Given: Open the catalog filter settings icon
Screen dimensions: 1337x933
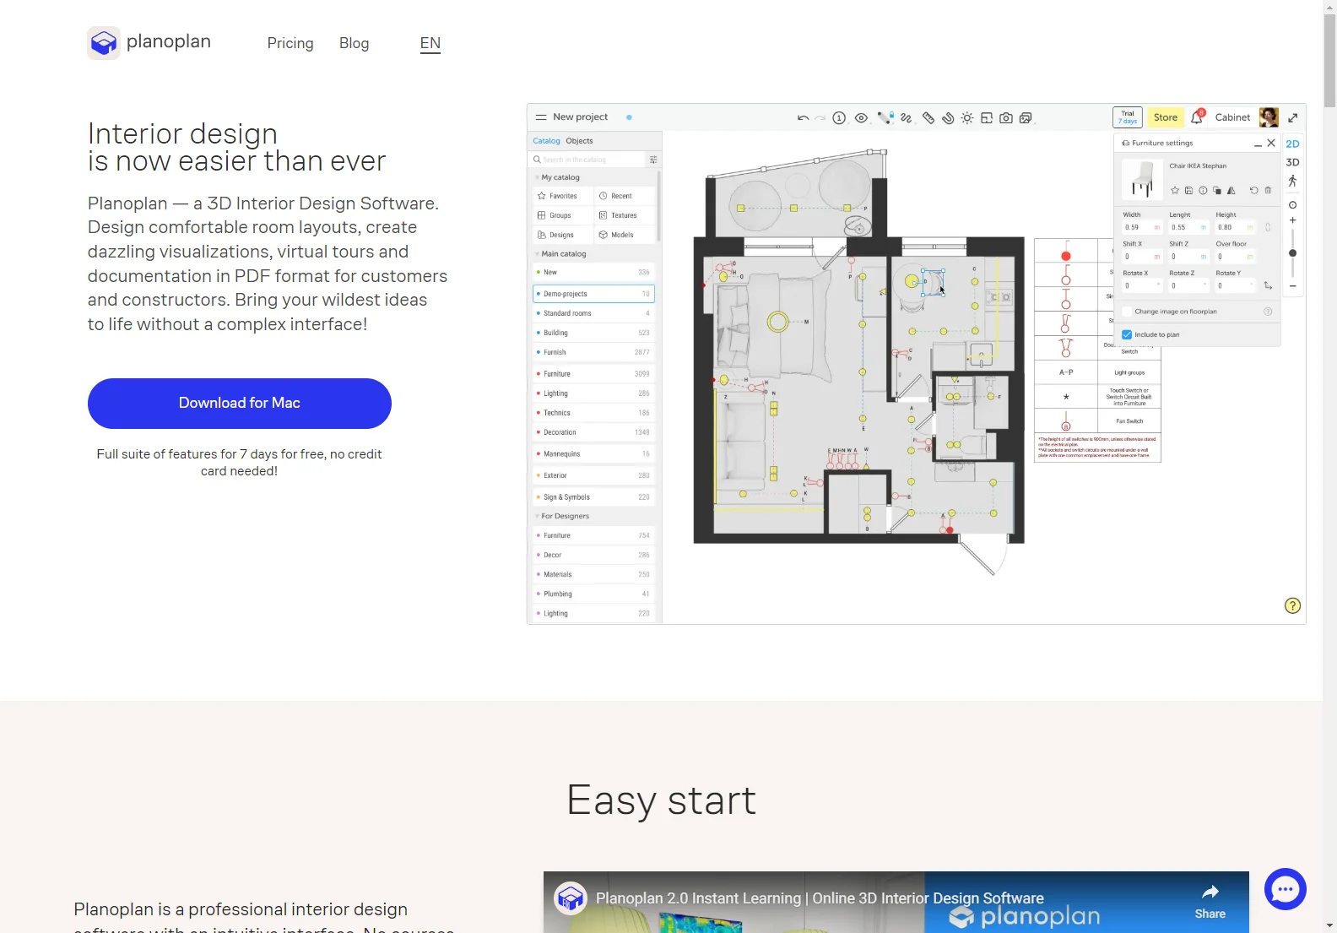Looking at the screenshot, I should tap(652, 160).
